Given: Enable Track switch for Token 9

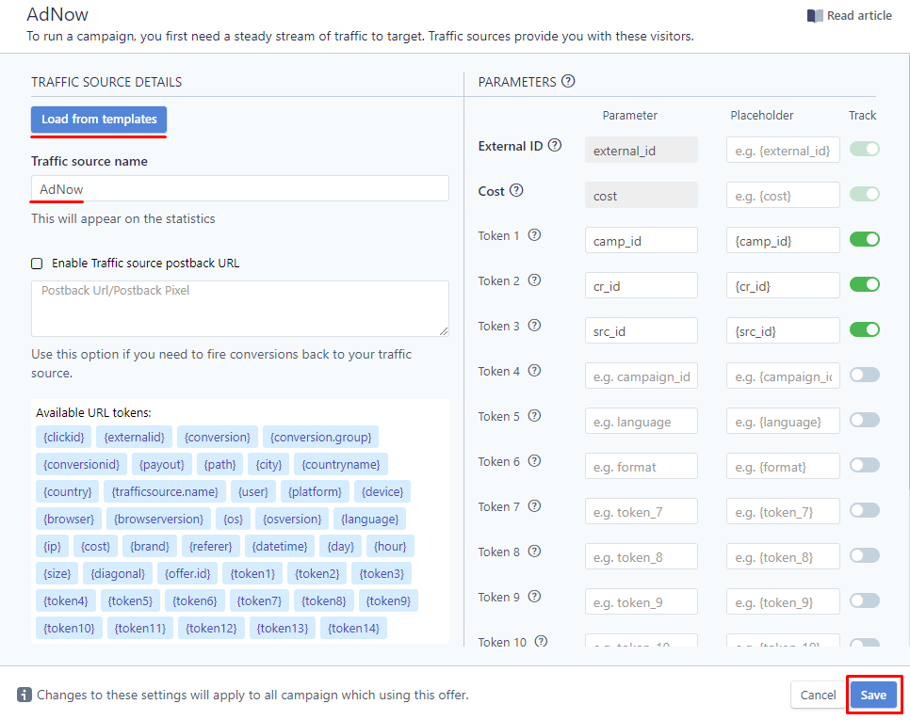Looking at the screenshot, I should [x=864, y=601].
